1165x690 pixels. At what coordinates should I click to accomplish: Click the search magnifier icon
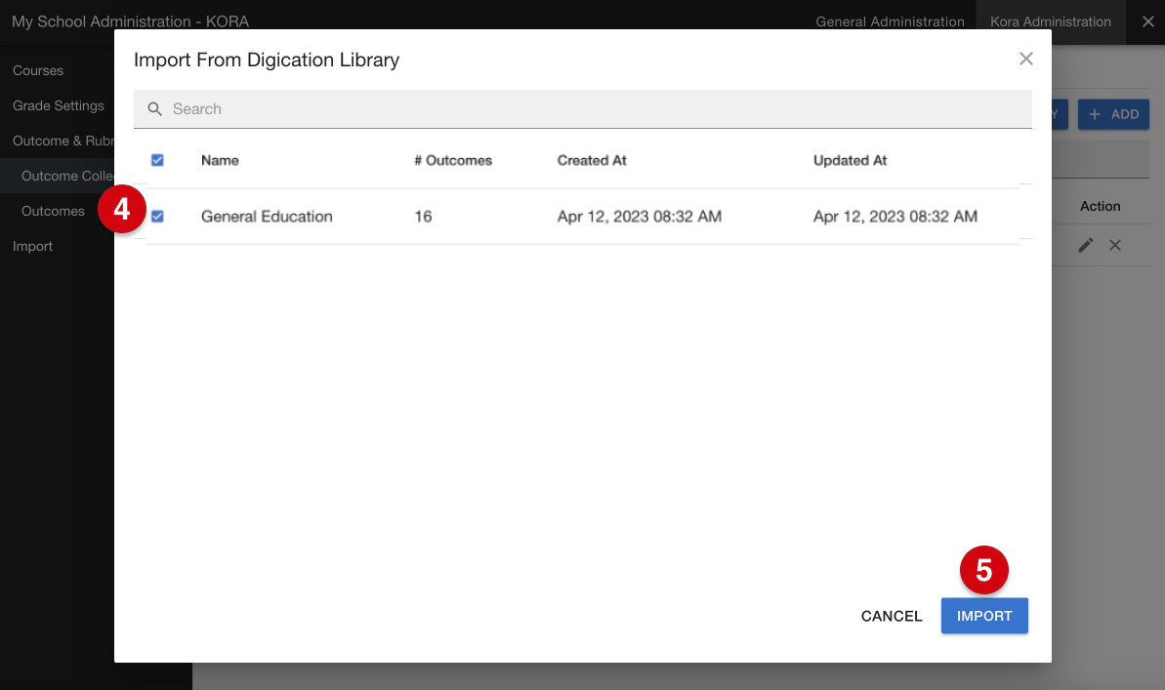tap(154, 109)
